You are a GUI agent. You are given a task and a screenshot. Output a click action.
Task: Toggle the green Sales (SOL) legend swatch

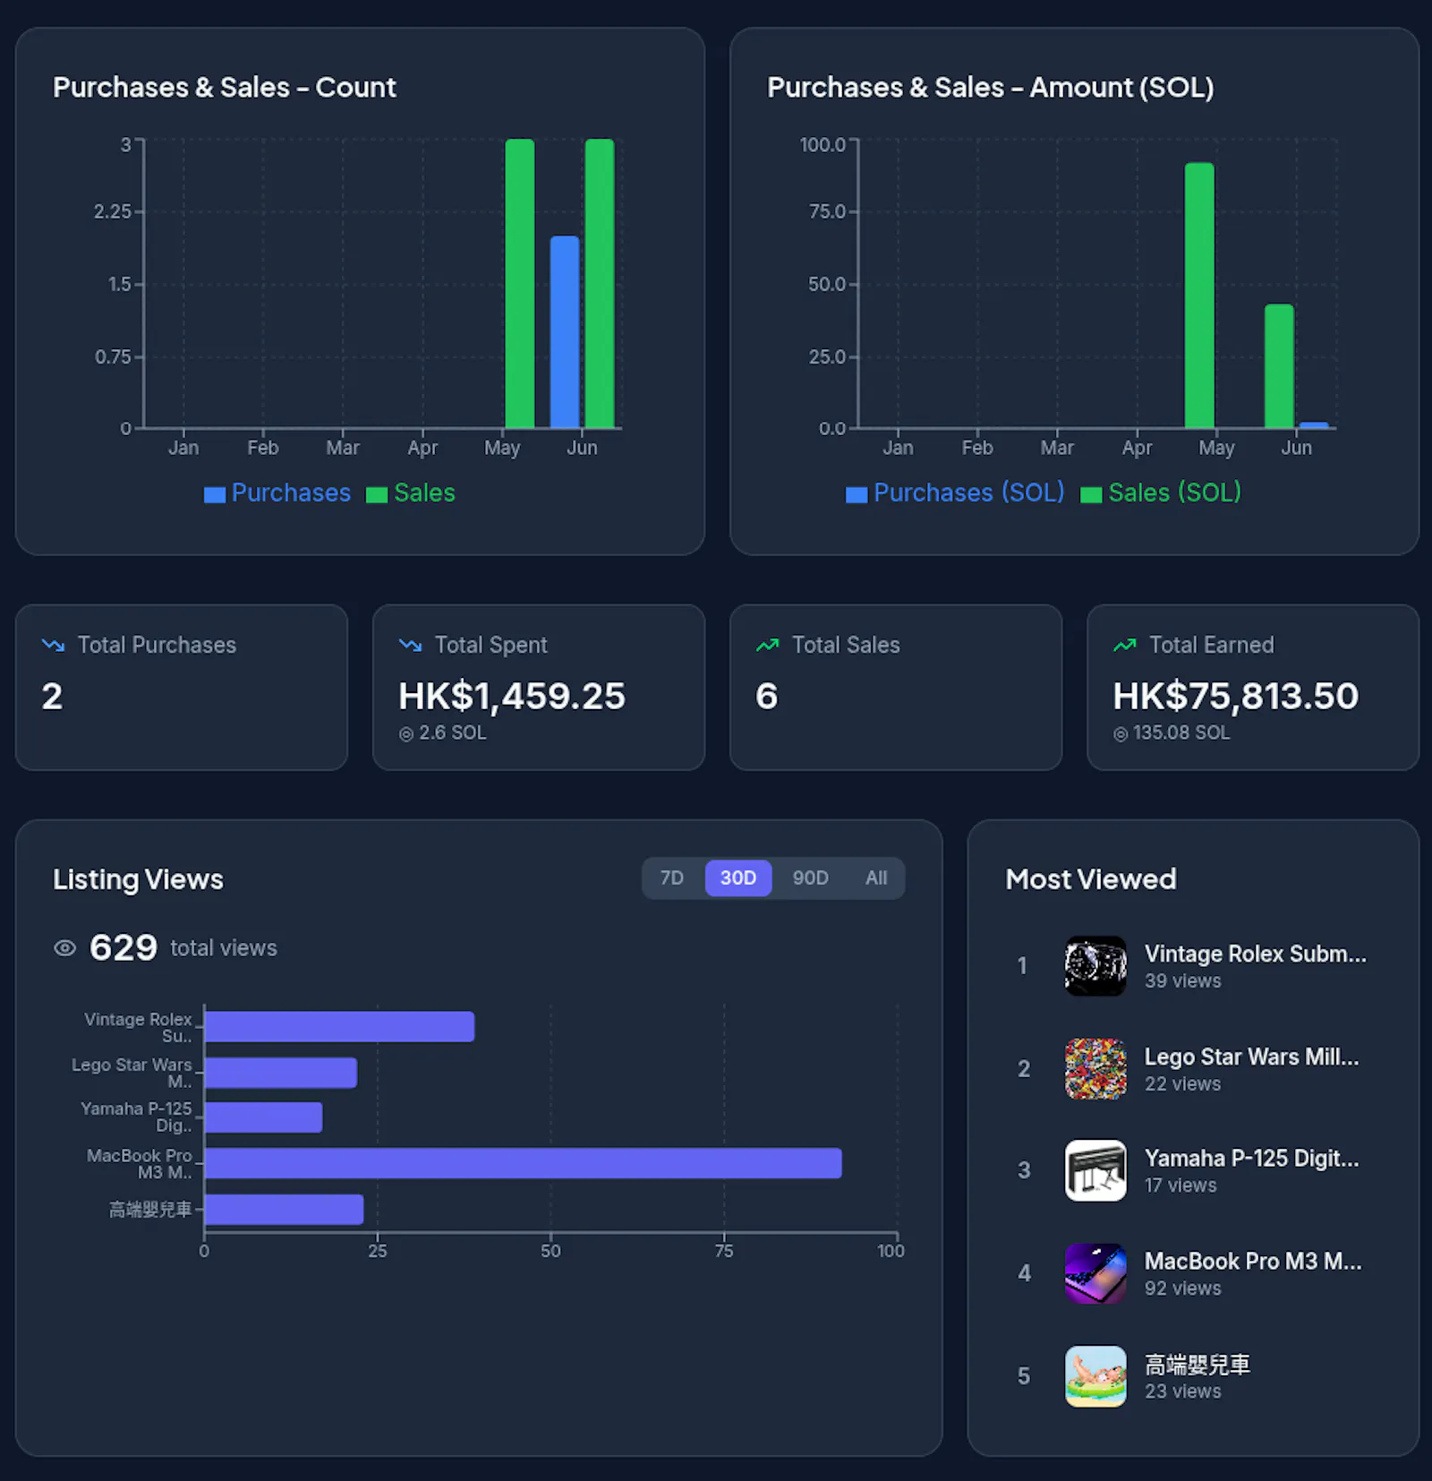coord(1091,494)
